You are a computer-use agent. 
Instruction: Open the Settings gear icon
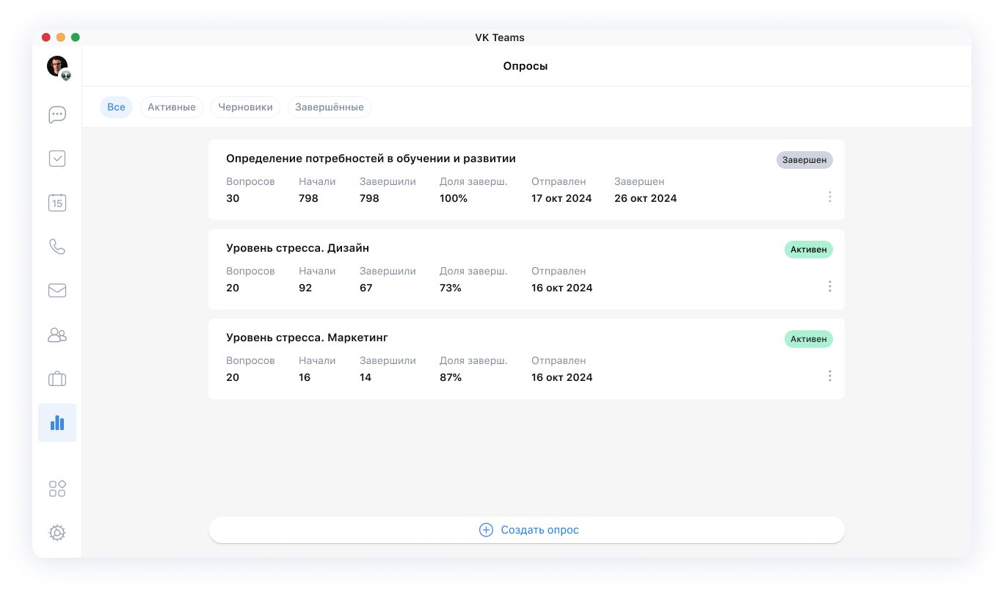[57, 533]
